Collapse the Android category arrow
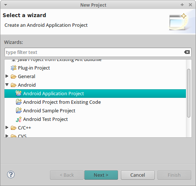Viewport: 196px width, 186px height. click(x=7, y=85)
